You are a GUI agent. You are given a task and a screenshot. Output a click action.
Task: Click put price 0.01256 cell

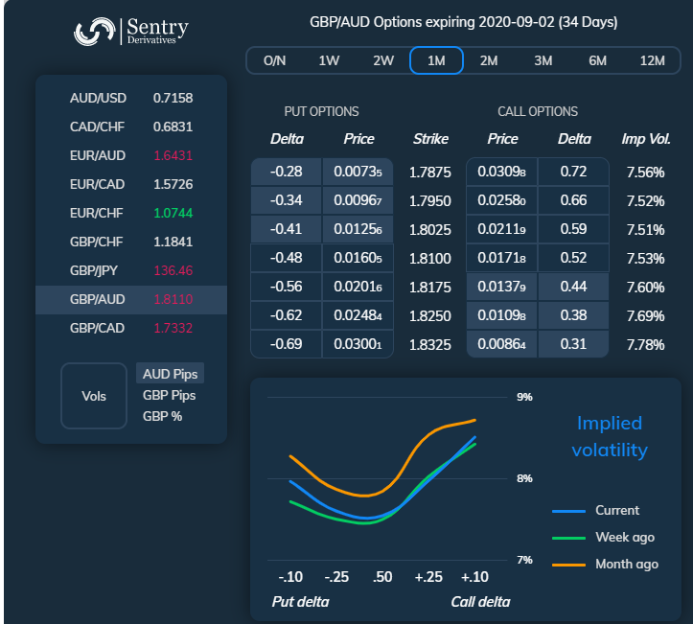pyautogui.click(x=358, y=229)
